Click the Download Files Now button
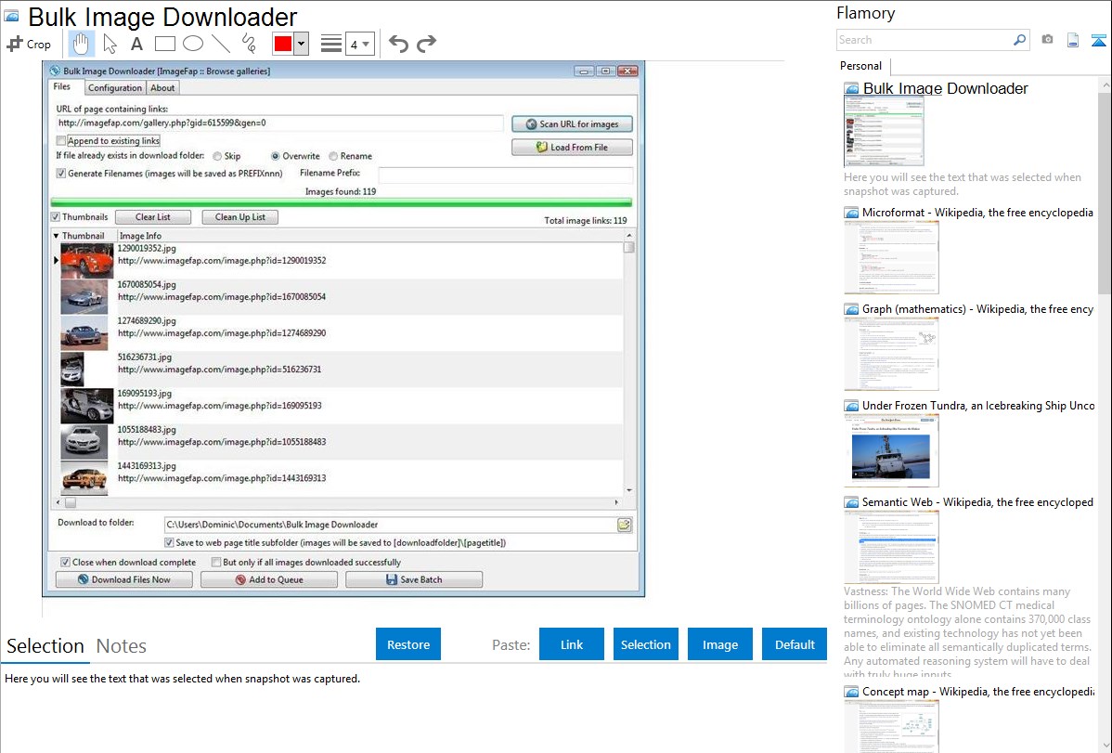This screenshot has height=753, width=1112. point(124,579)
